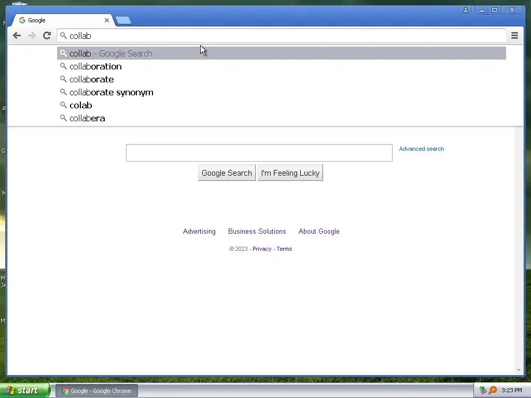Click the scroll down arrow of page
This screenshot has height=398, width=531.
(x=519, y=370)
